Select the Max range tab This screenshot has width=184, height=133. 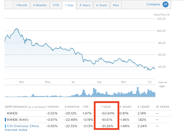coord(116,5)
